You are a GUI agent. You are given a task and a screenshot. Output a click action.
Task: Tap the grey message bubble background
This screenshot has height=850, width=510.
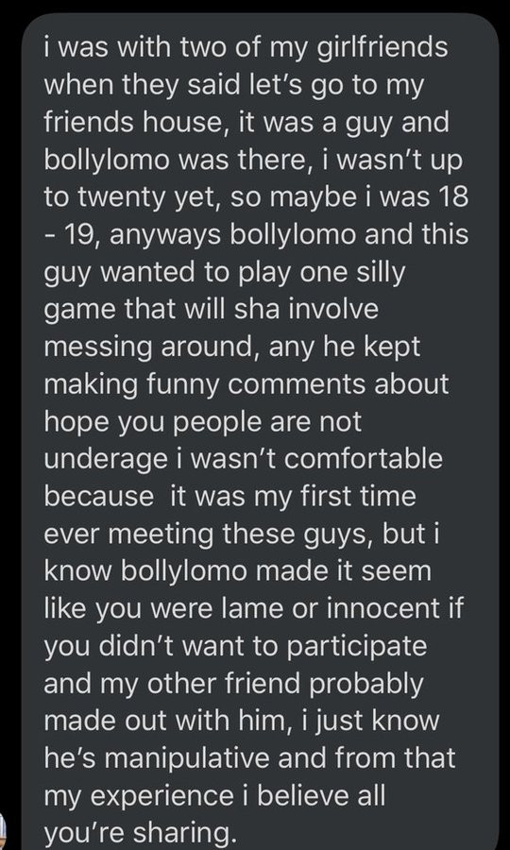260,432
